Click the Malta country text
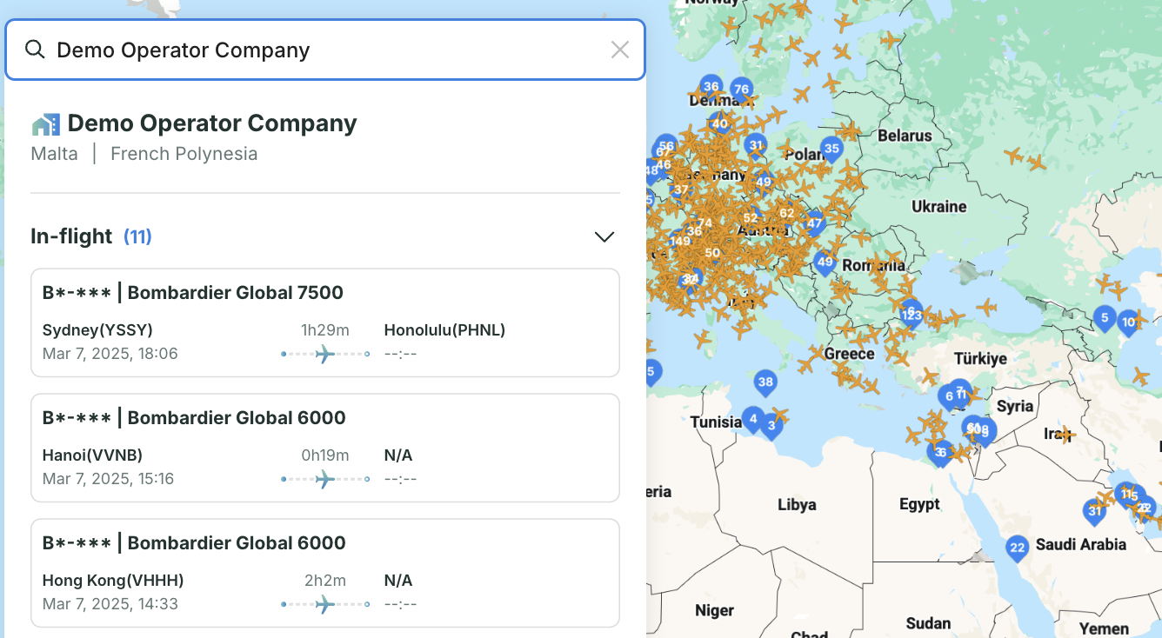This screenshot has height=638, width=1162. coord(54,154)
